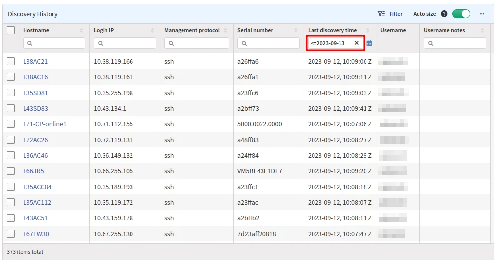The image size is (497, 264).
Task: Select the checkbox for row L38AC21
Action: click(x=11, y=61)
